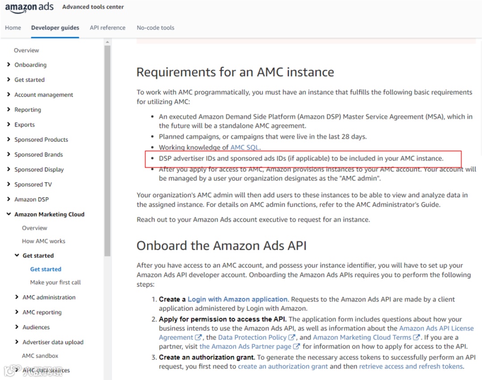482x380 pixels.
Task: Click Onboard the Amazon Ads API heading
Action: pyautogui.click(x=221, y=246)
